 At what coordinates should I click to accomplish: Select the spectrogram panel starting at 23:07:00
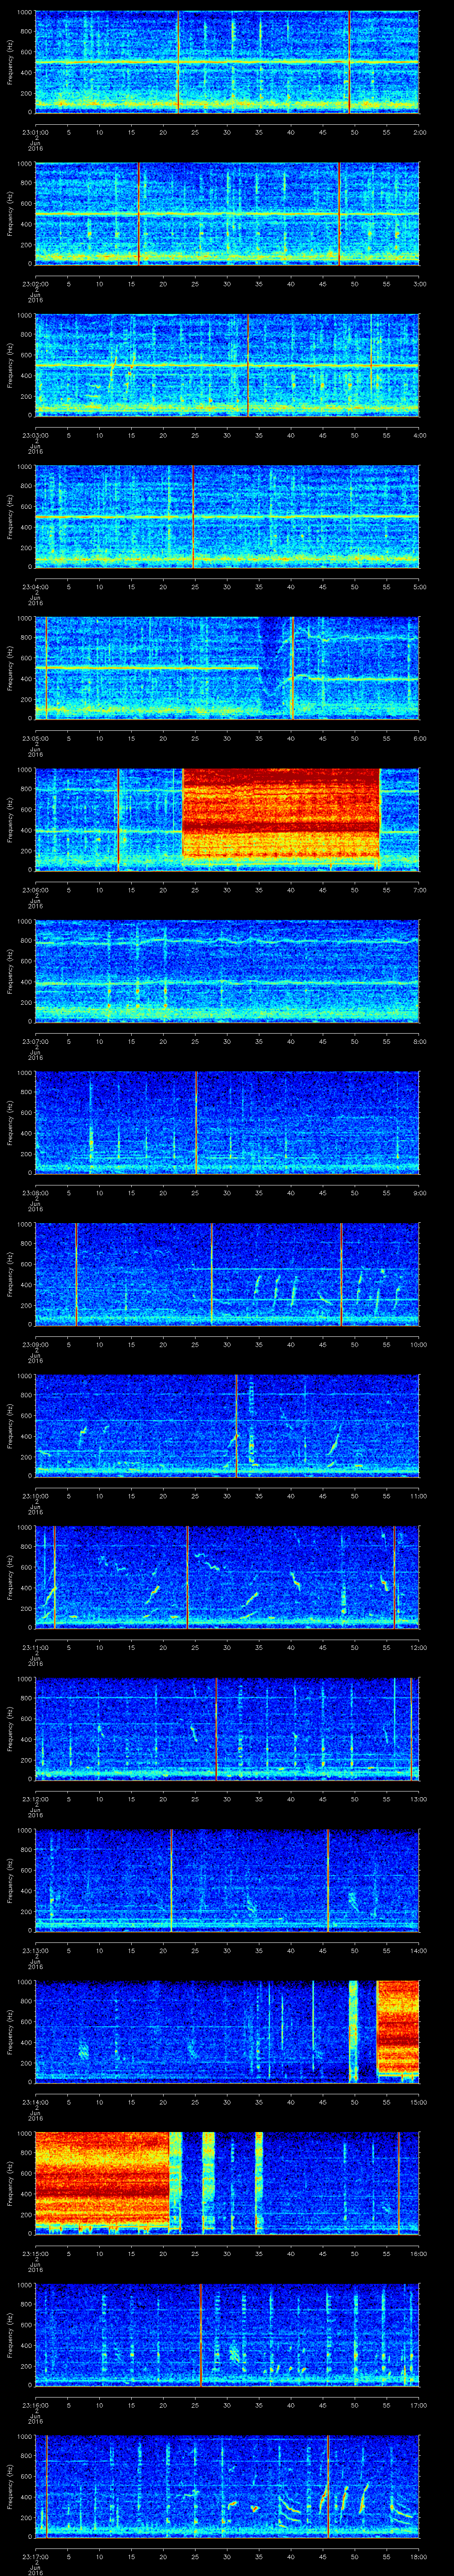point(227,971)
